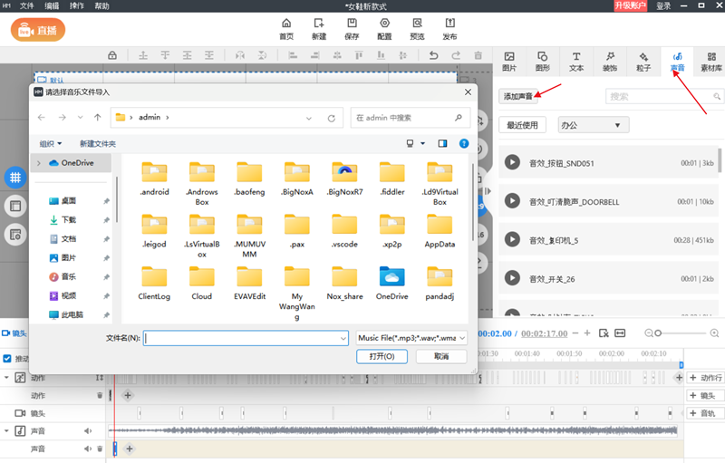The height and width of the screenshot is (463, 725).
Task: Expand the 办公 category dropdown
Action: pos(594,125)
